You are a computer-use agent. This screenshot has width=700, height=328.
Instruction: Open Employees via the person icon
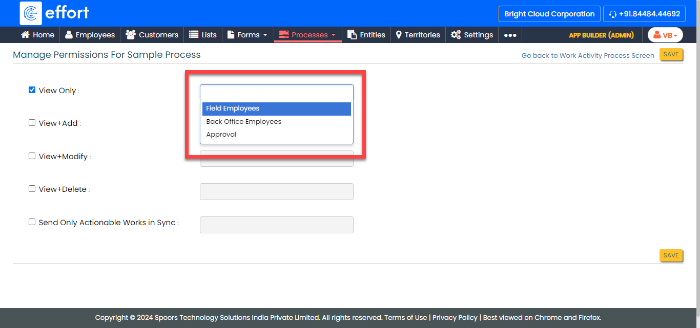point(69,35)
